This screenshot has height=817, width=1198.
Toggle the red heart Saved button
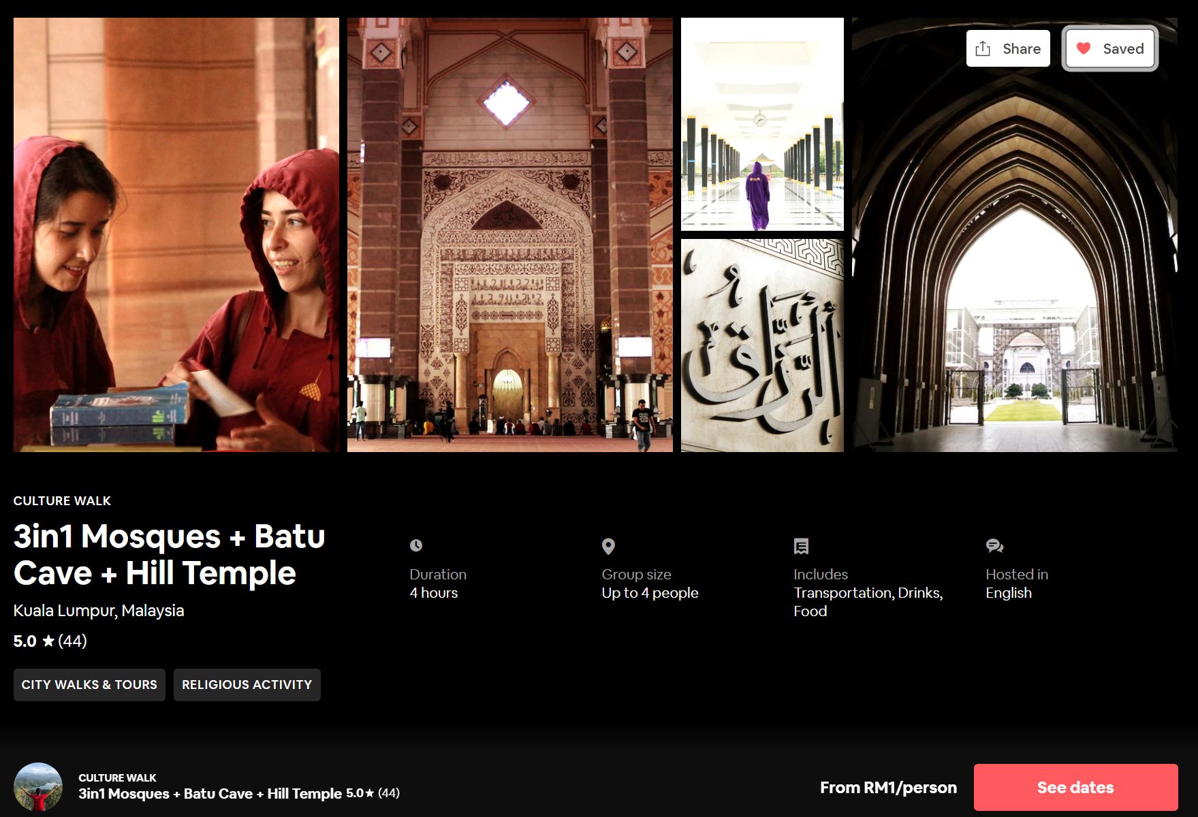[x=1109, y=48]
